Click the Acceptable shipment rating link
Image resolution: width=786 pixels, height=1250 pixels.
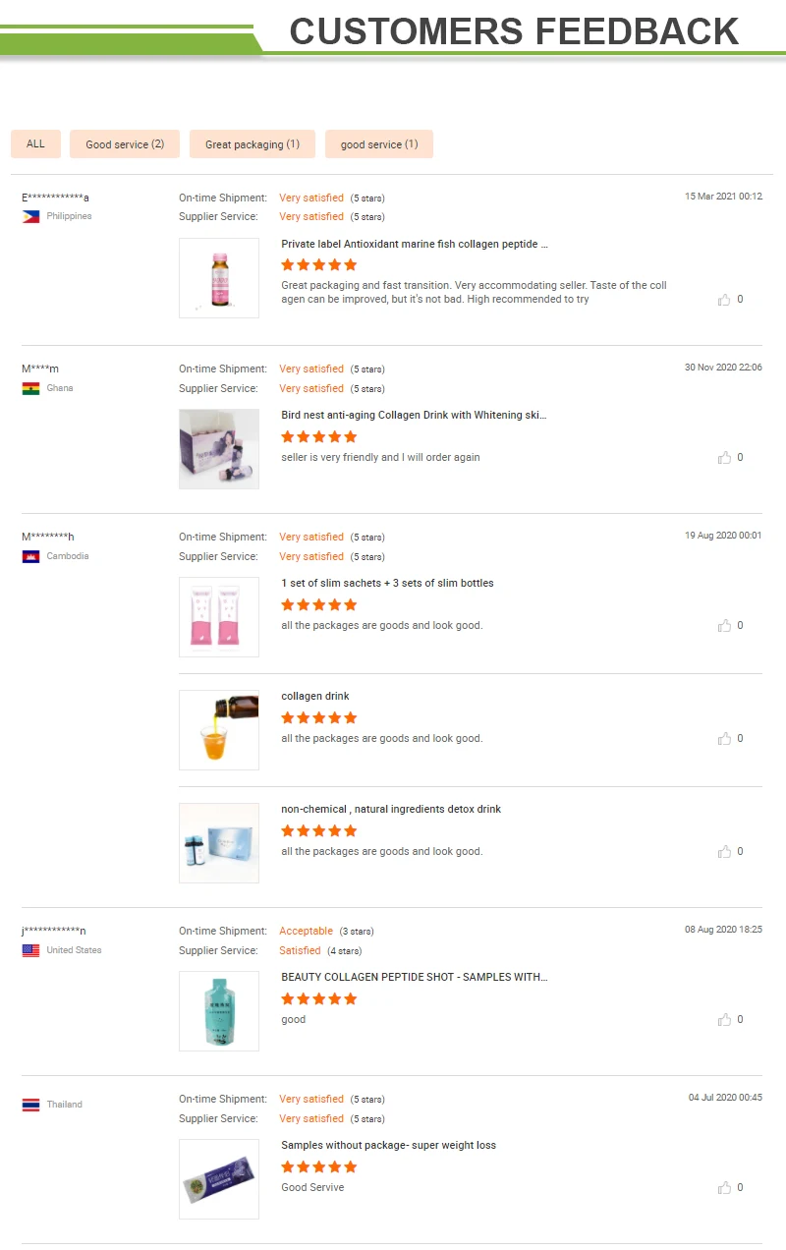point(305,930)
